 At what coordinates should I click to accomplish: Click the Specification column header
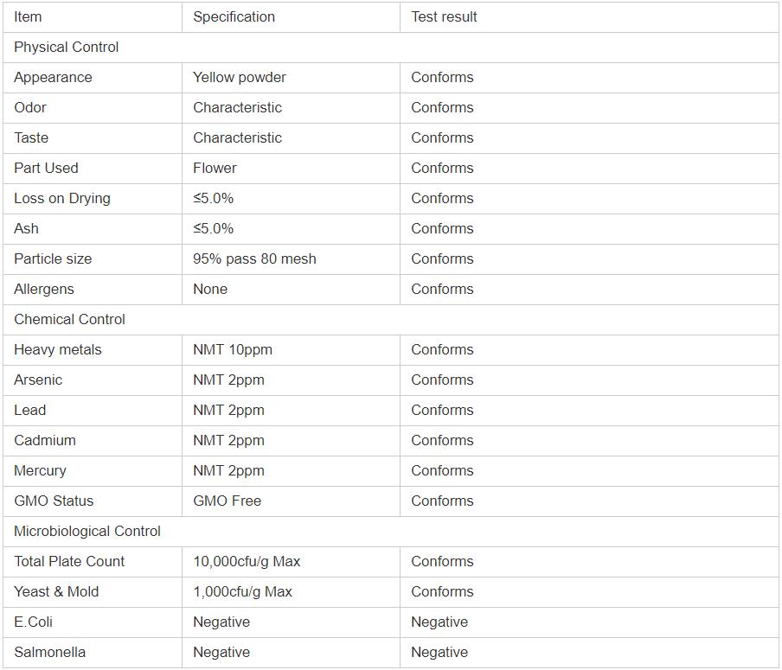234,17
